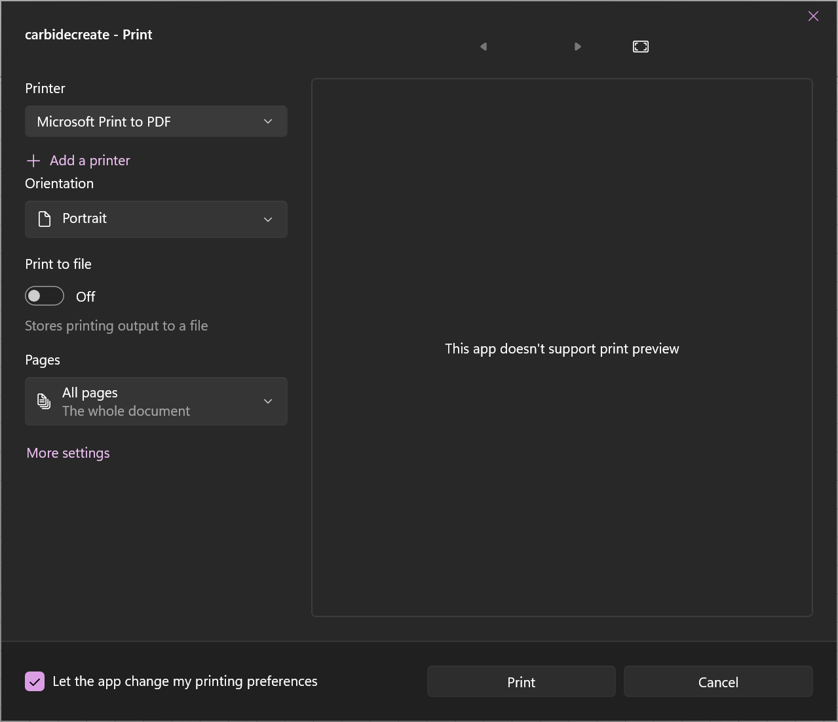
Task: Uncheck the printing preferences checkbox
Action: point(35,681)
